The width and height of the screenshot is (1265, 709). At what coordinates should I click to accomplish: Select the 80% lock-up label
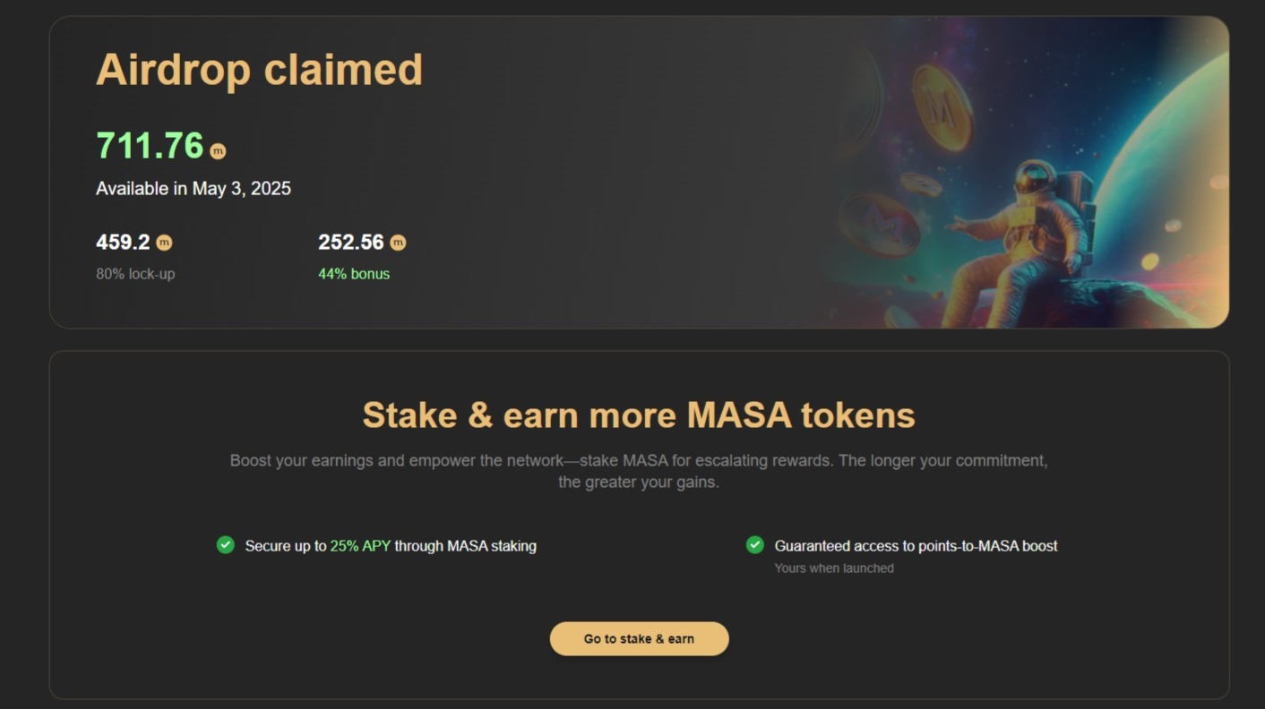[135, 274]
